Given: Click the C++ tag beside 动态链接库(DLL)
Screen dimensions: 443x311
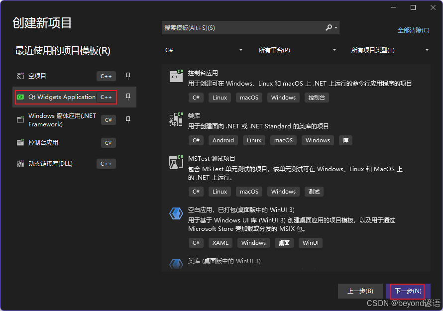Looking at the screenshot, I should click(106, 164).
